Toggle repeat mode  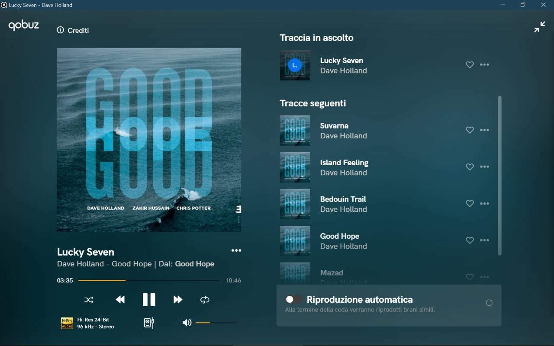205,300
